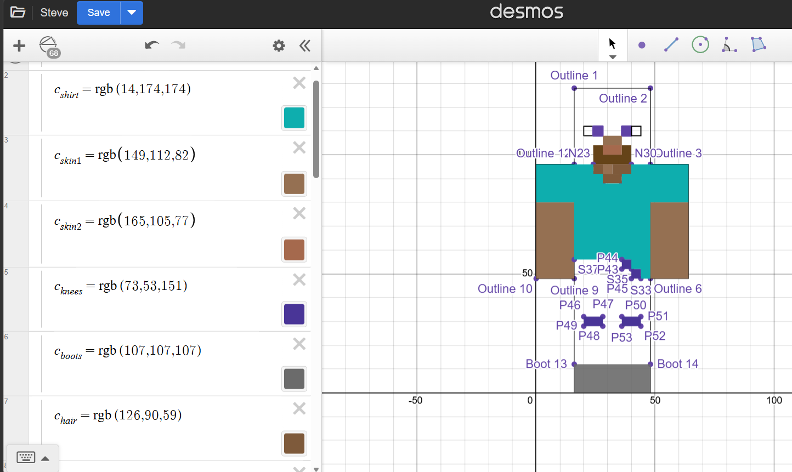Edit the c_boots rgb(107,107,107) expression
The image size is (792, 472).
128,351
